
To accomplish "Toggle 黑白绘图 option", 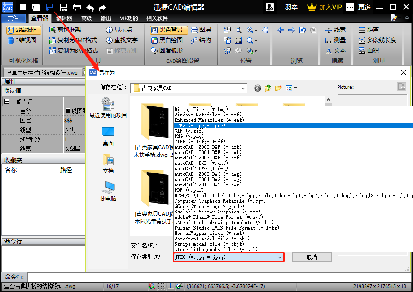I will click(167, 40).
